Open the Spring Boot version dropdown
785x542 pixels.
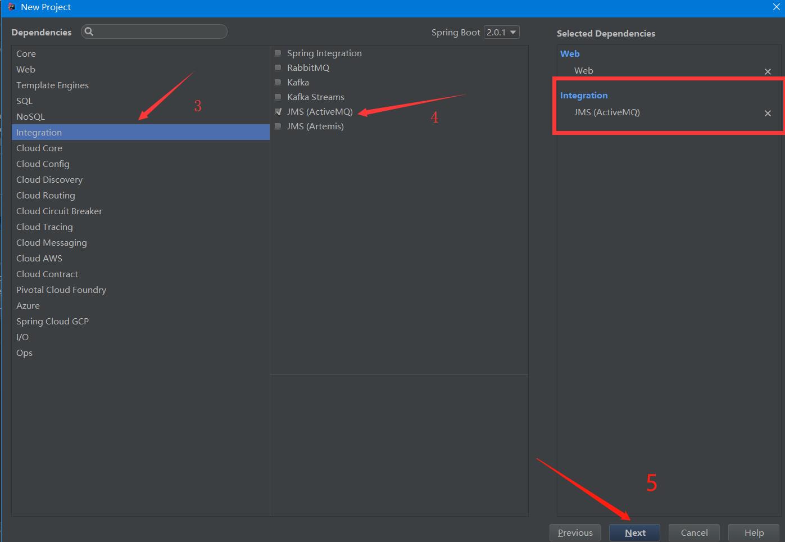click(x=502, y=32)
